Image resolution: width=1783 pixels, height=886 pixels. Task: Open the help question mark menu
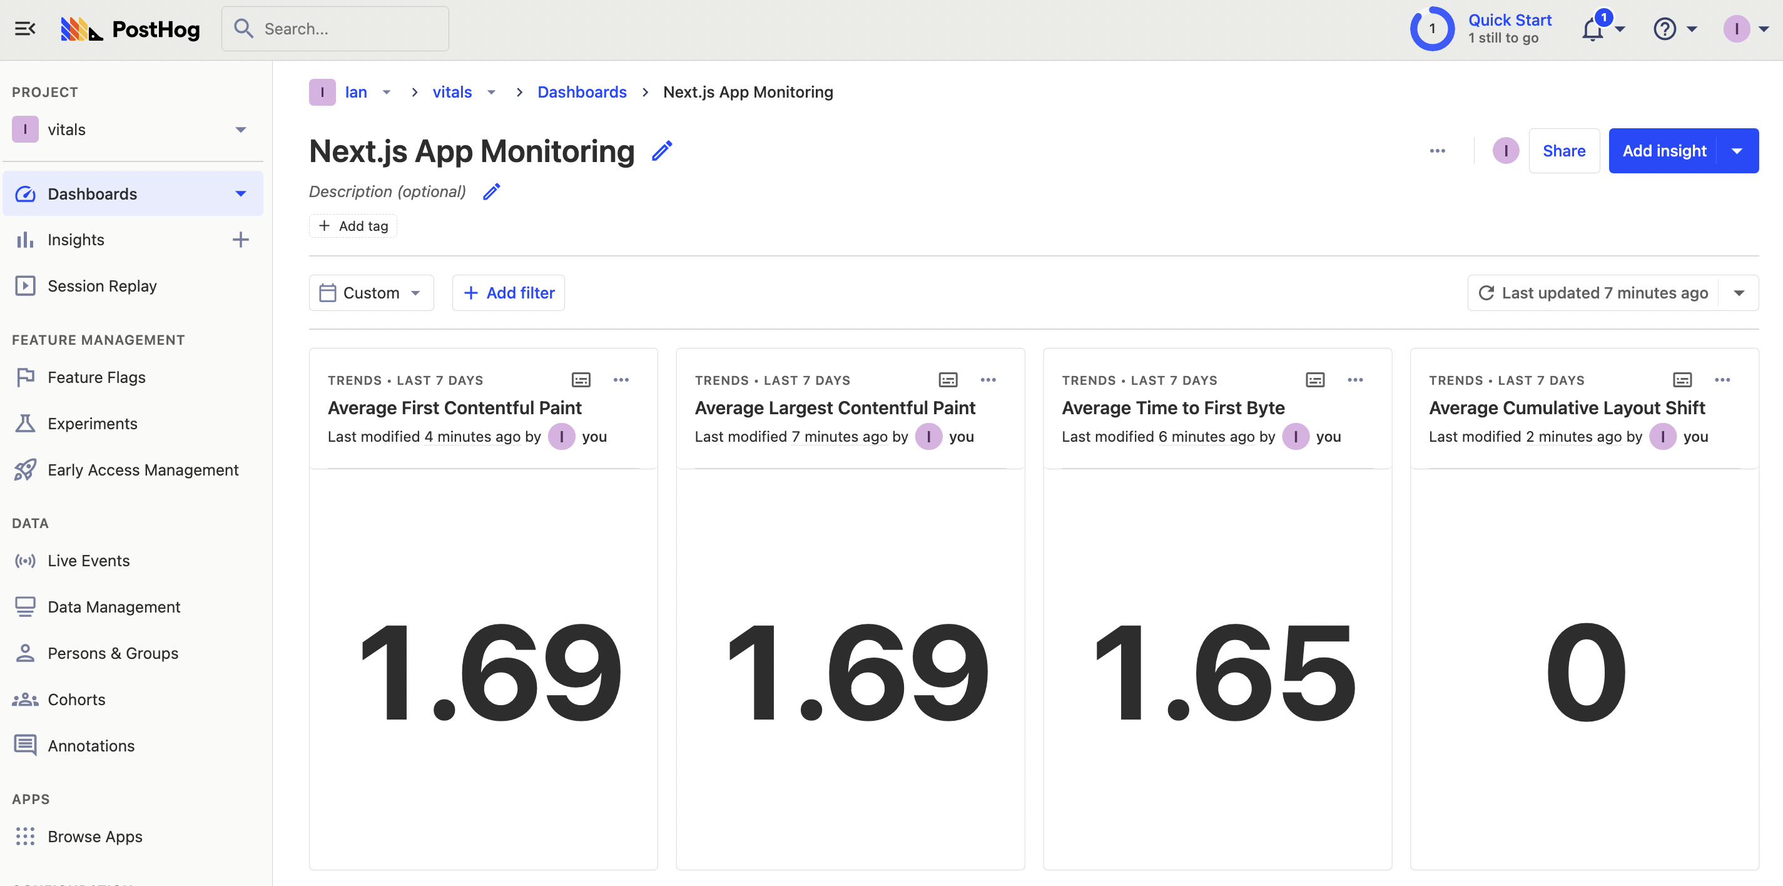[1665, 29]
